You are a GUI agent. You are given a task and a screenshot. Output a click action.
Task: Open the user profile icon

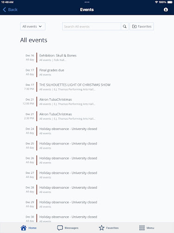coord(166,10)
